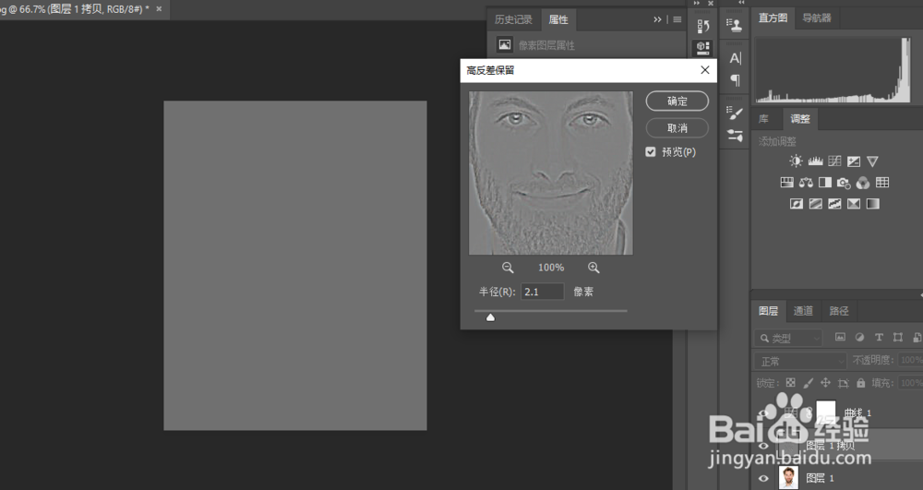This screenshot has width=923, height=490.
Task: Add an Invert adjustment
Action: [797, 204]
